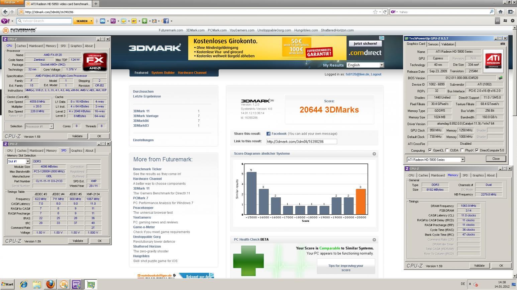Image resolution: width=517 pixels, height=290 pixels.
Task: Click the Jetzt sichern! ad button
Action: [365, 44]
